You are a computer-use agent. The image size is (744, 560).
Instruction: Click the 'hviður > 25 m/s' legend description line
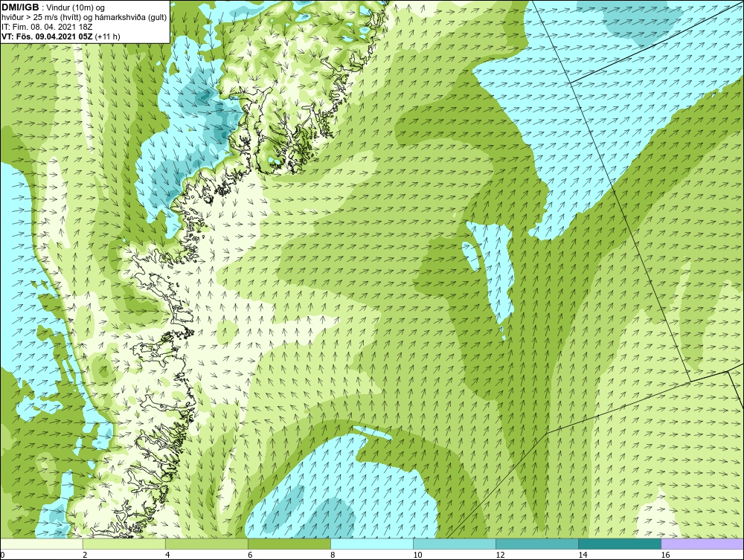point(83,18)
